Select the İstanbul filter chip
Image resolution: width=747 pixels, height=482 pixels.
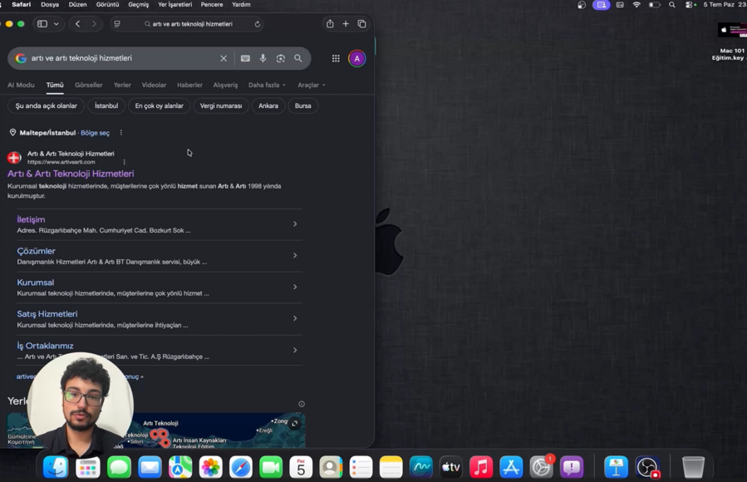point(106,106)
